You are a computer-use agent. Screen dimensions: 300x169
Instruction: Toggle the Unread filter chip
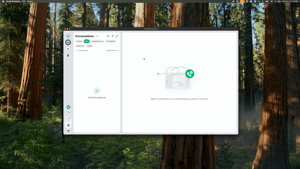click(x=79, y=41)
